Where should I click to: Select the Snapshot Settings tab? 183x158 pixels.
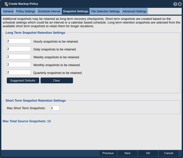pos(76,11)
